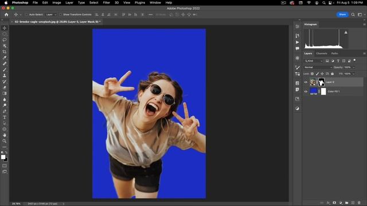Select the Lasso tool

pos(5,39)
